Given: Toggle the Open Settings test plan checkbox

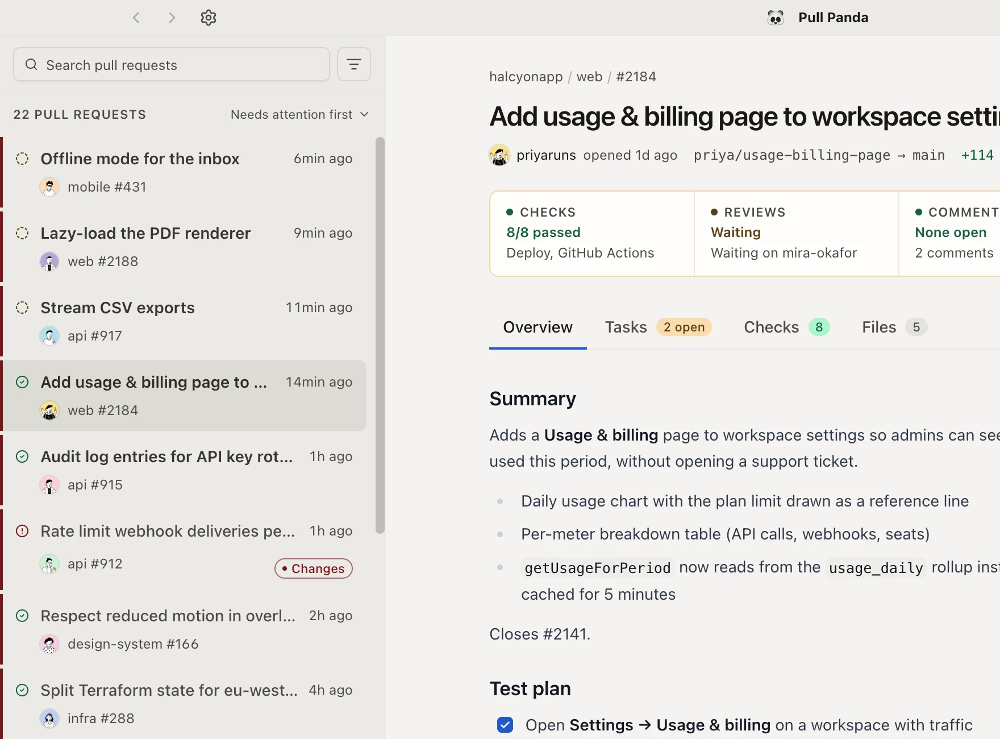Looking at the screenshot, I should click(x=505, y=725).
